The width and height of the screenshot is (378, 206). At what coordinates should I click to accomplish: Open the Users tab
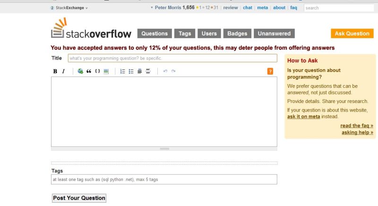tap(209, 34)
